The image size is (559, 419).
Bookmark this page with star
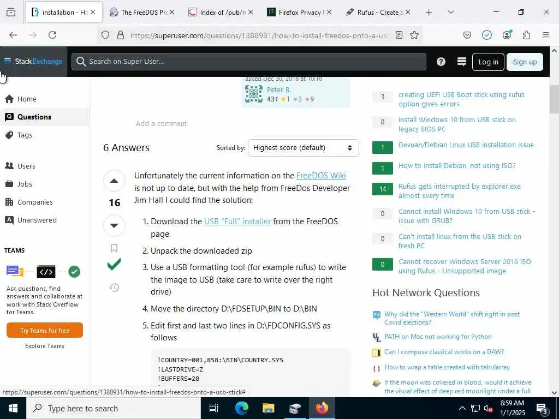coord(414,35)
